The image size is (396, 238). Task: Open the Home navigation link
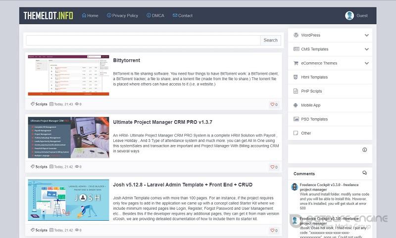pos(90,16)
